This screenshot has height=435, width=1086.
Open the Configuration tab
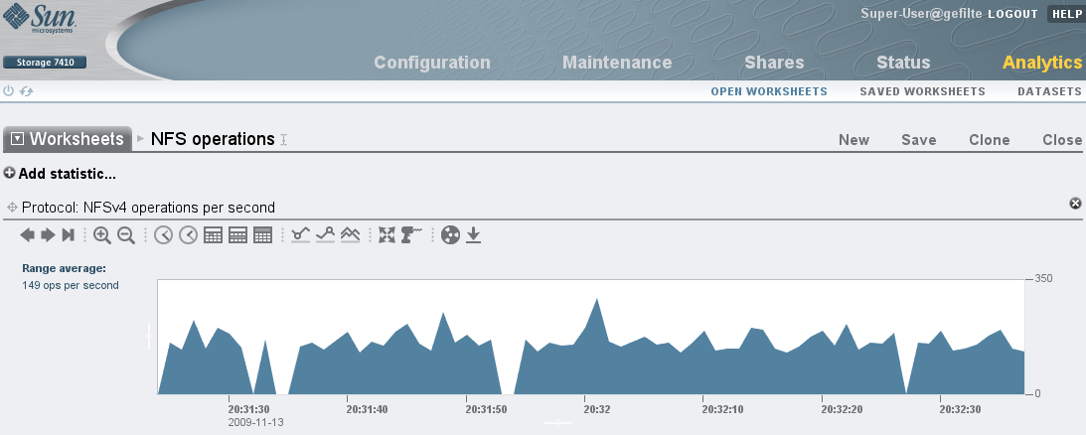point(432,63)
